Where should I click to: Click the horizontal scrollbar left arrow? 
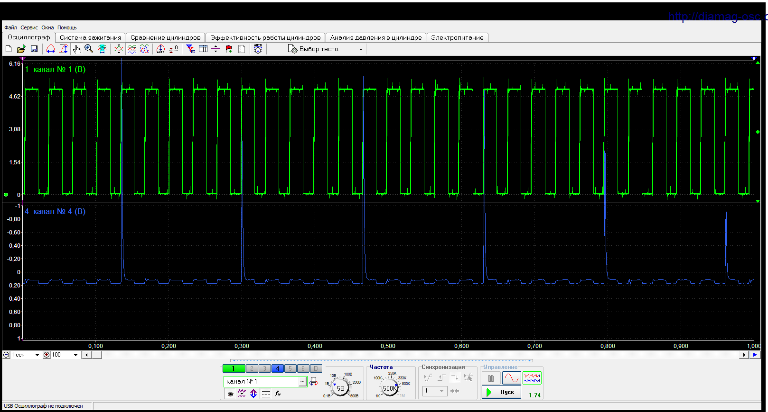[x=86, y=355]
